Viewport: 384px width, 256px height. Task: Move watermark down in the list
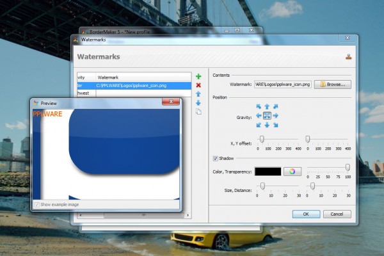coord(198,103)
